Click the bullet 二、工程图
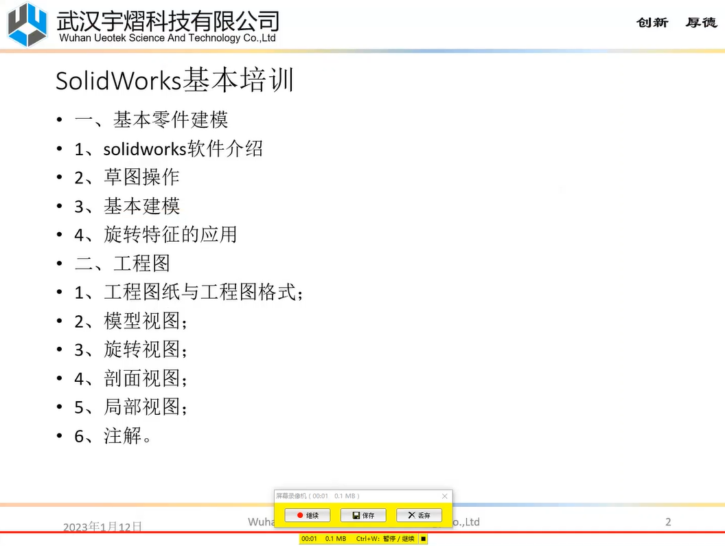Screen dimensions: 725x546 click(122, 263)
